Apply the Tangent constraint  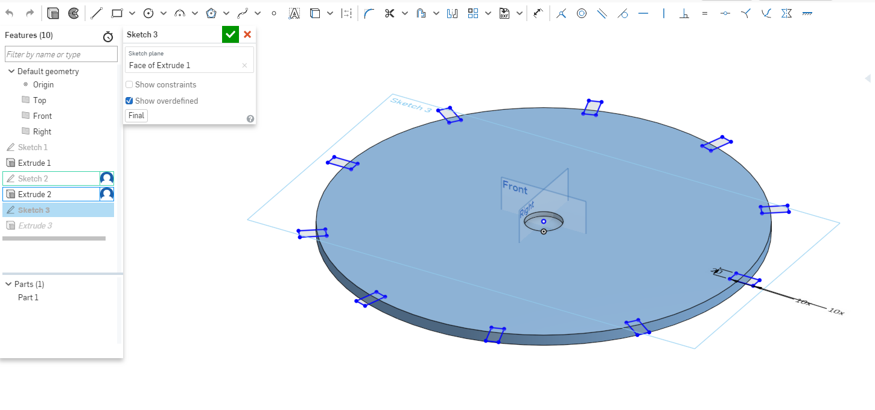tap(623, 13)
